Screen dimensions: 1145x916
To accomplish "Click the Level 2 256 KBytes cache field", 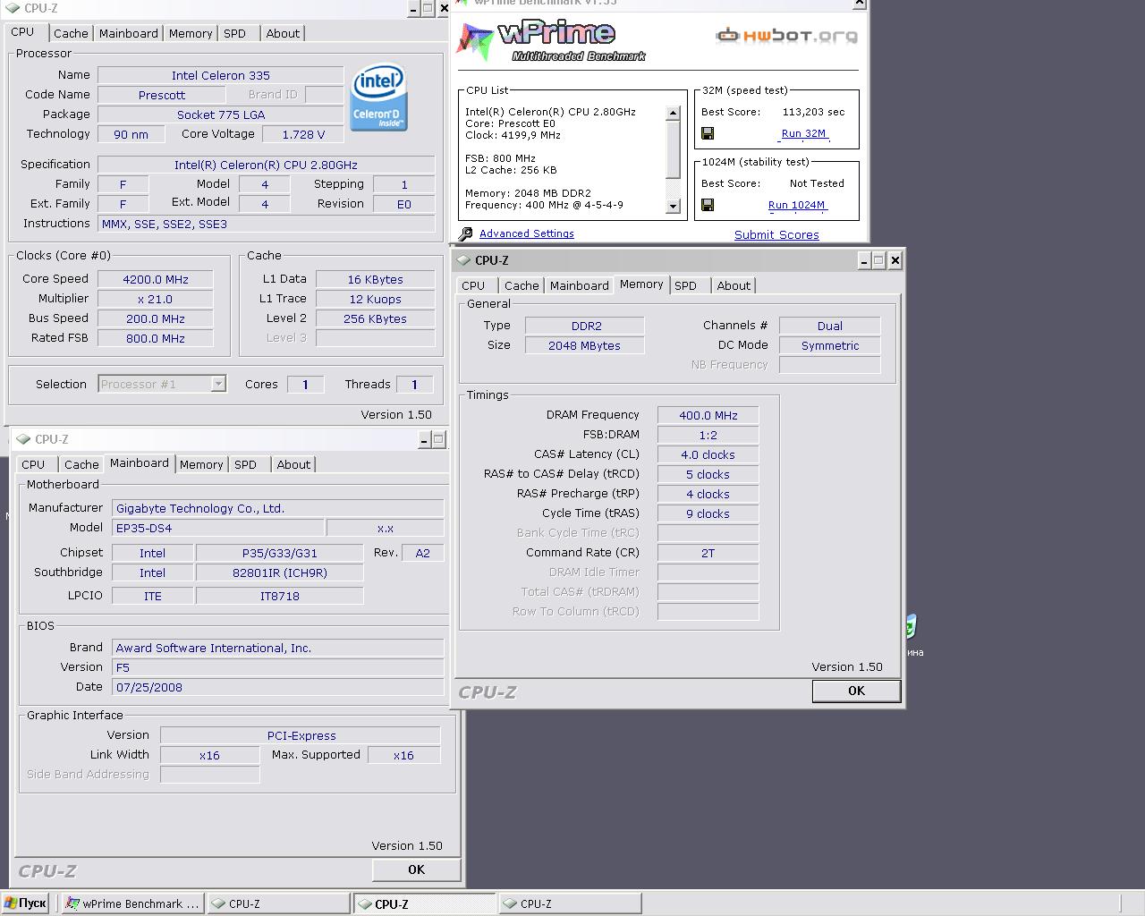I will (375, 318).
